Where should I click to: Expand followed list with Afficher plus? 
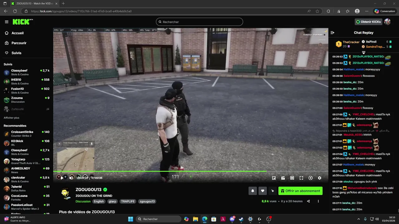(x=12, y=118)
